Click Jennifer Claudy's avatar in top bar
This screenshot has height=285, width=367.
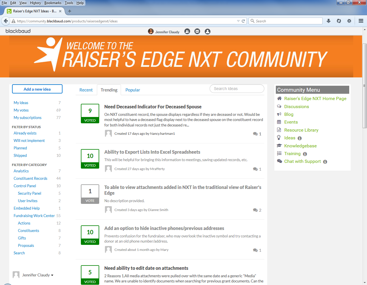click(151, 31)
